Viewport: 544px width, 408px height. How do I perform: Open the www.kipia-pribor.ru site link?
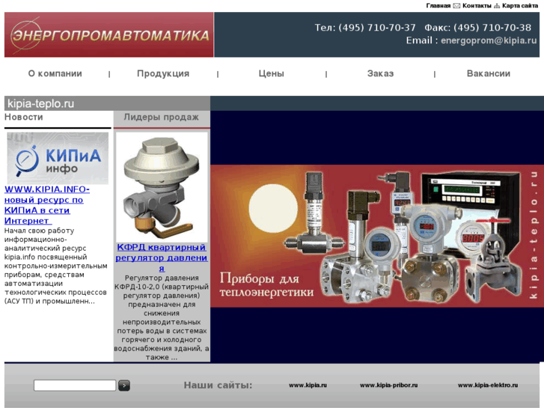pyautogui.click(x=388, y=385)
